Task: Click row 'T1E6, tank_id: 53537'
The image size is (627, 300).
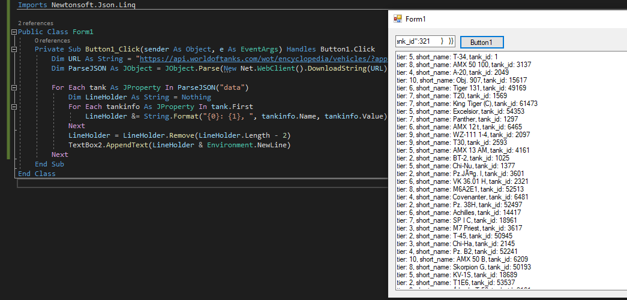Action: 457,283
